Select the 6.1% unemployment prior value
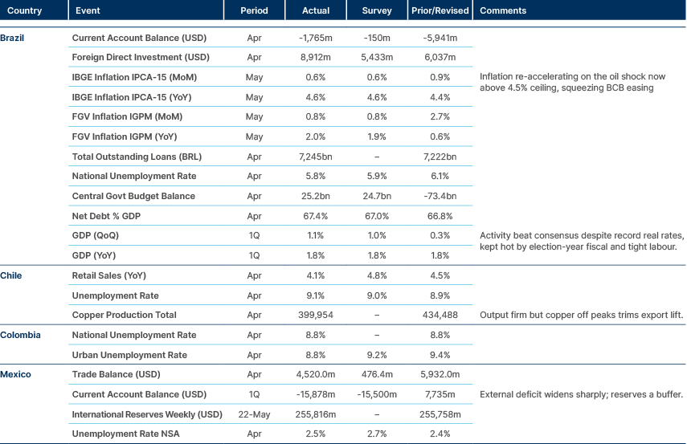 click(440, 176)
